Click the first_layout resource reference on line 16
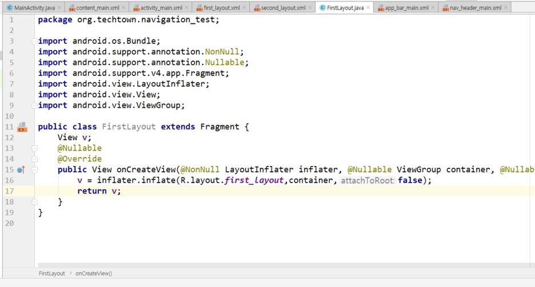The image size is (535, 287). click(254, 180)
